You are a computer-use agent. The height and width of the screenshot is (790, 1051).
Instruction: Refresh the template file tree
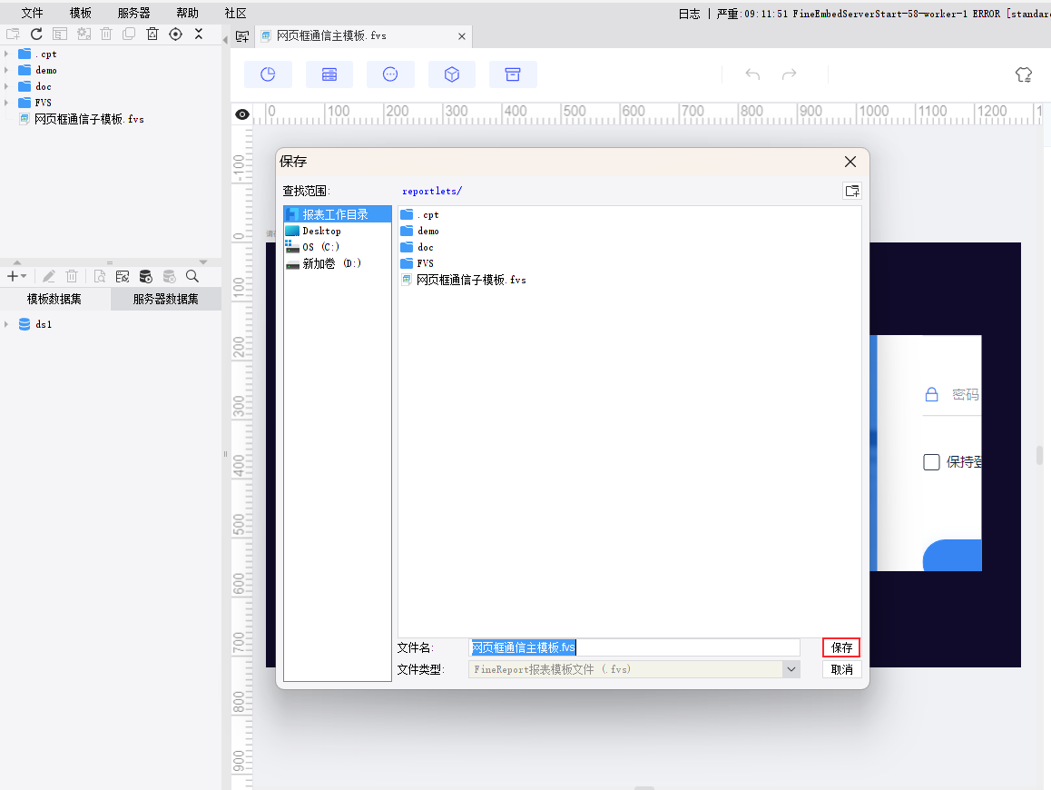click(x=36, y=34)
